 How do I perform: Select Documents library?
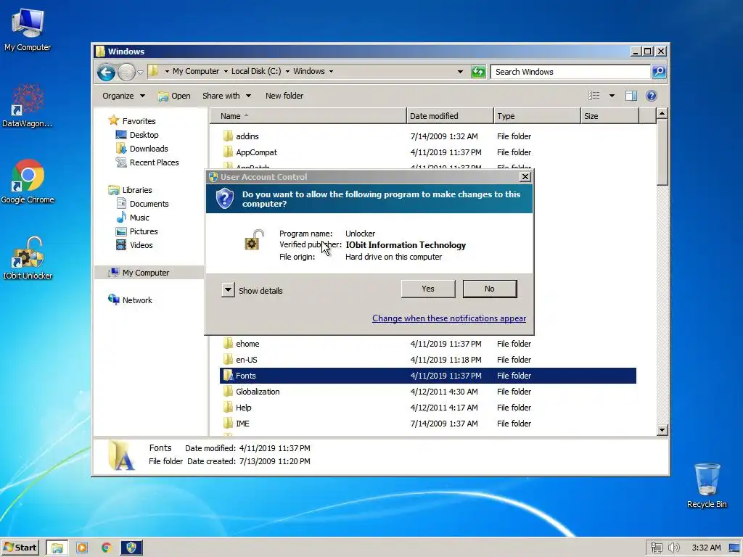click(x=142, y=204)
